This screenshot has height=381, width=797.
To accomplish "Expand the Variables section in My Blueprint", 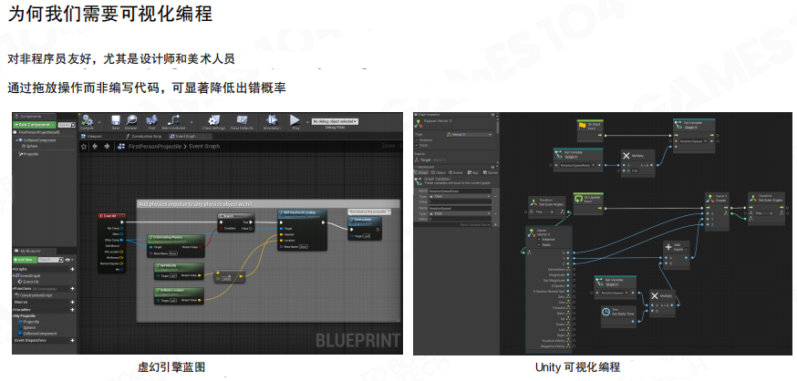I will [x=20, y=309].
